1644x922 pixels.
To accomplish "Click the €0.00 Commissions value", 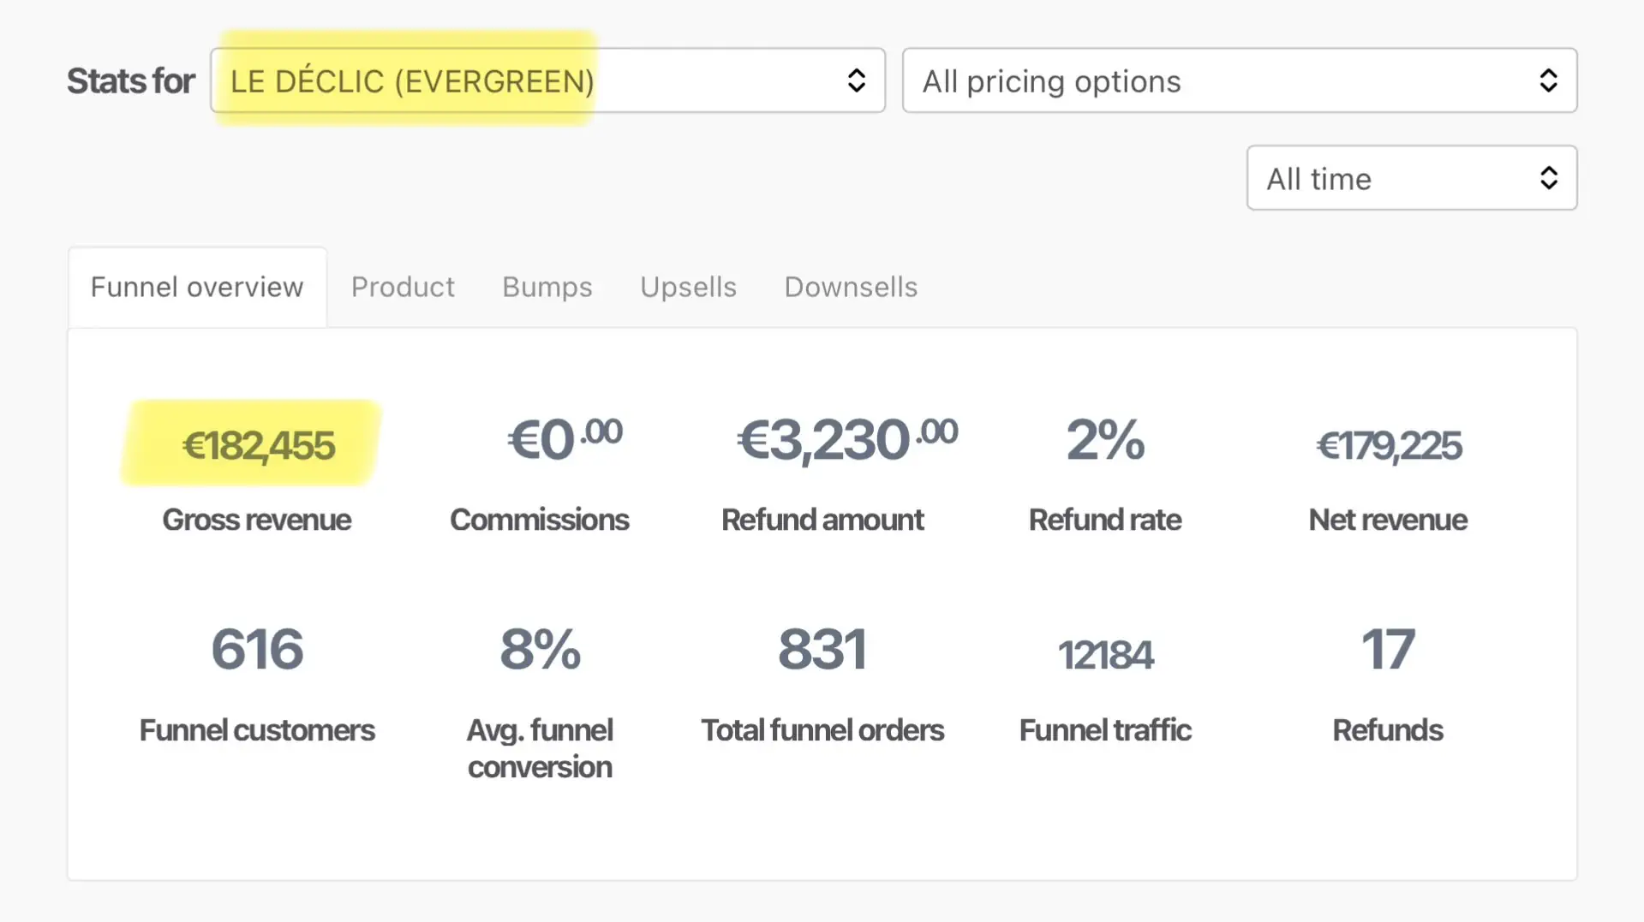I will click(565, 440).
